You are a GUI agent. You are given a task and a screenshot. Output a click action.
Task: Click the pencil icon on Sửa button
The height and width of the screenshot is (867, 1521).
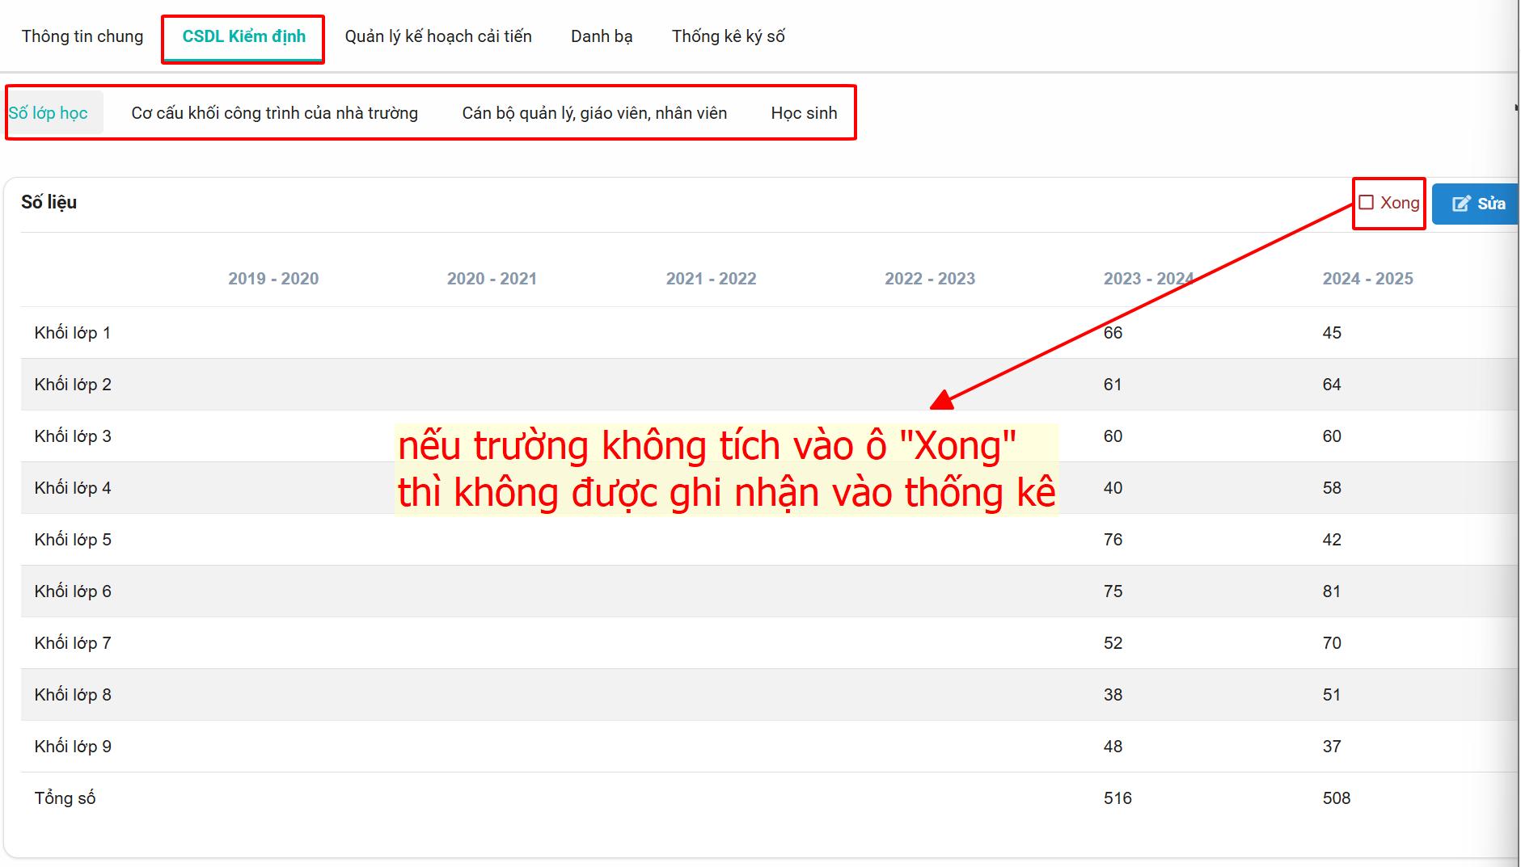[x=1460, y=204]
